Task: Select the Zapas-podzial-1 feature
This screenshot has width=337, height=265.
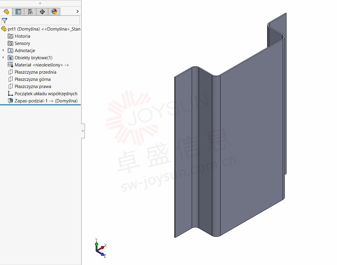Action: [x=46, y=101]
